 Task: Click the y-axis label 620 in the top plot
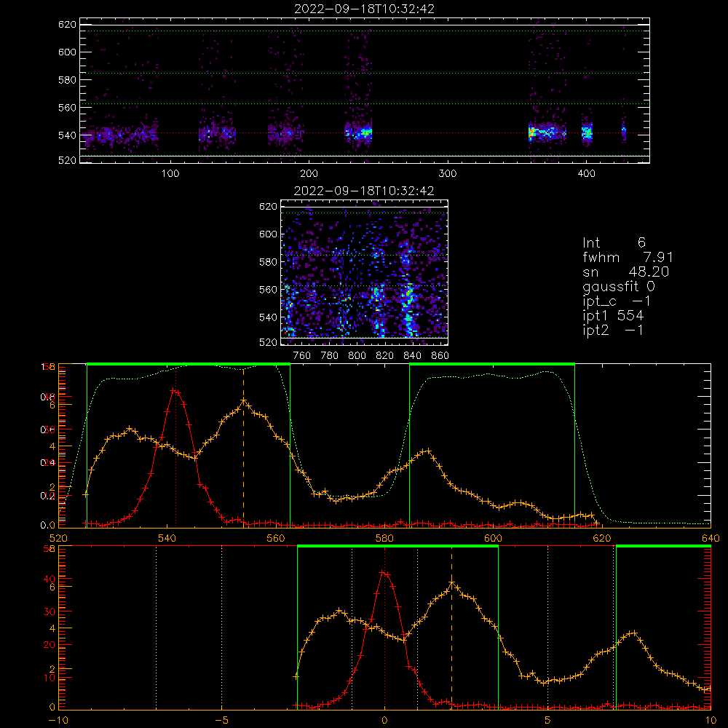(67, 24)
